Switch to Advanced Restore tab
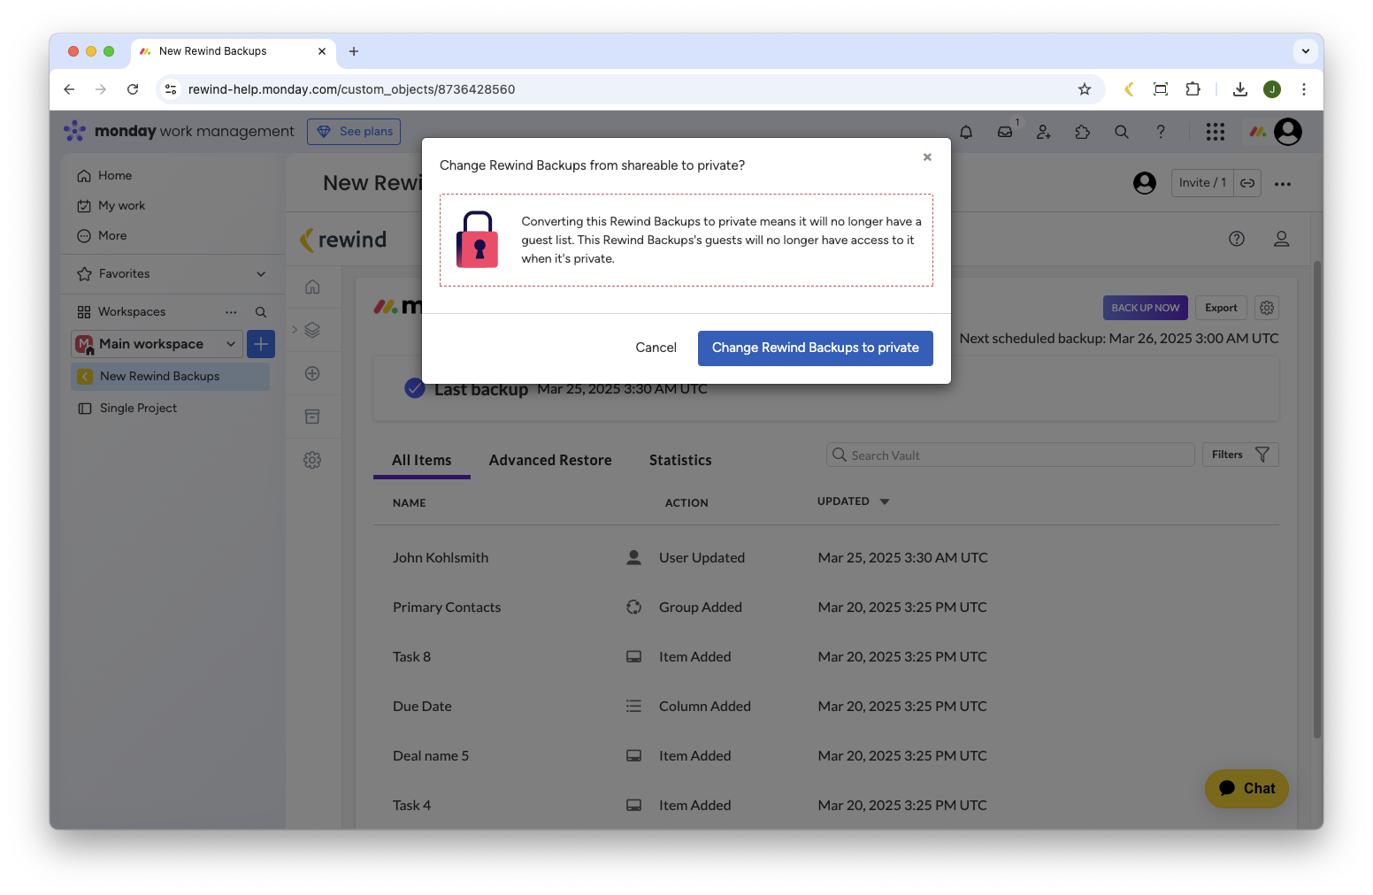The width and height of the screenshot is (1373, 895). (550, 461)
